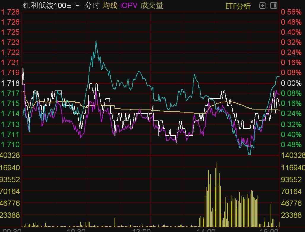Click the red 0.40% percent label
Screen dimensions: 305x232
(291, 32)
